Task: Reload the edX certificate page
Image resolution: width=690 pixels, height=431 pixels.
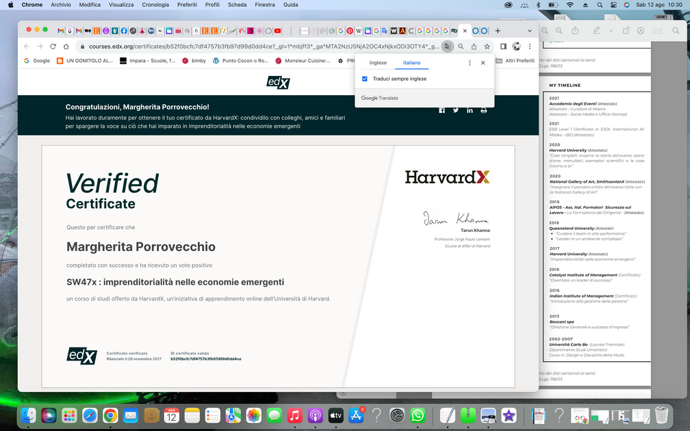Action: (x=53, y=47)
